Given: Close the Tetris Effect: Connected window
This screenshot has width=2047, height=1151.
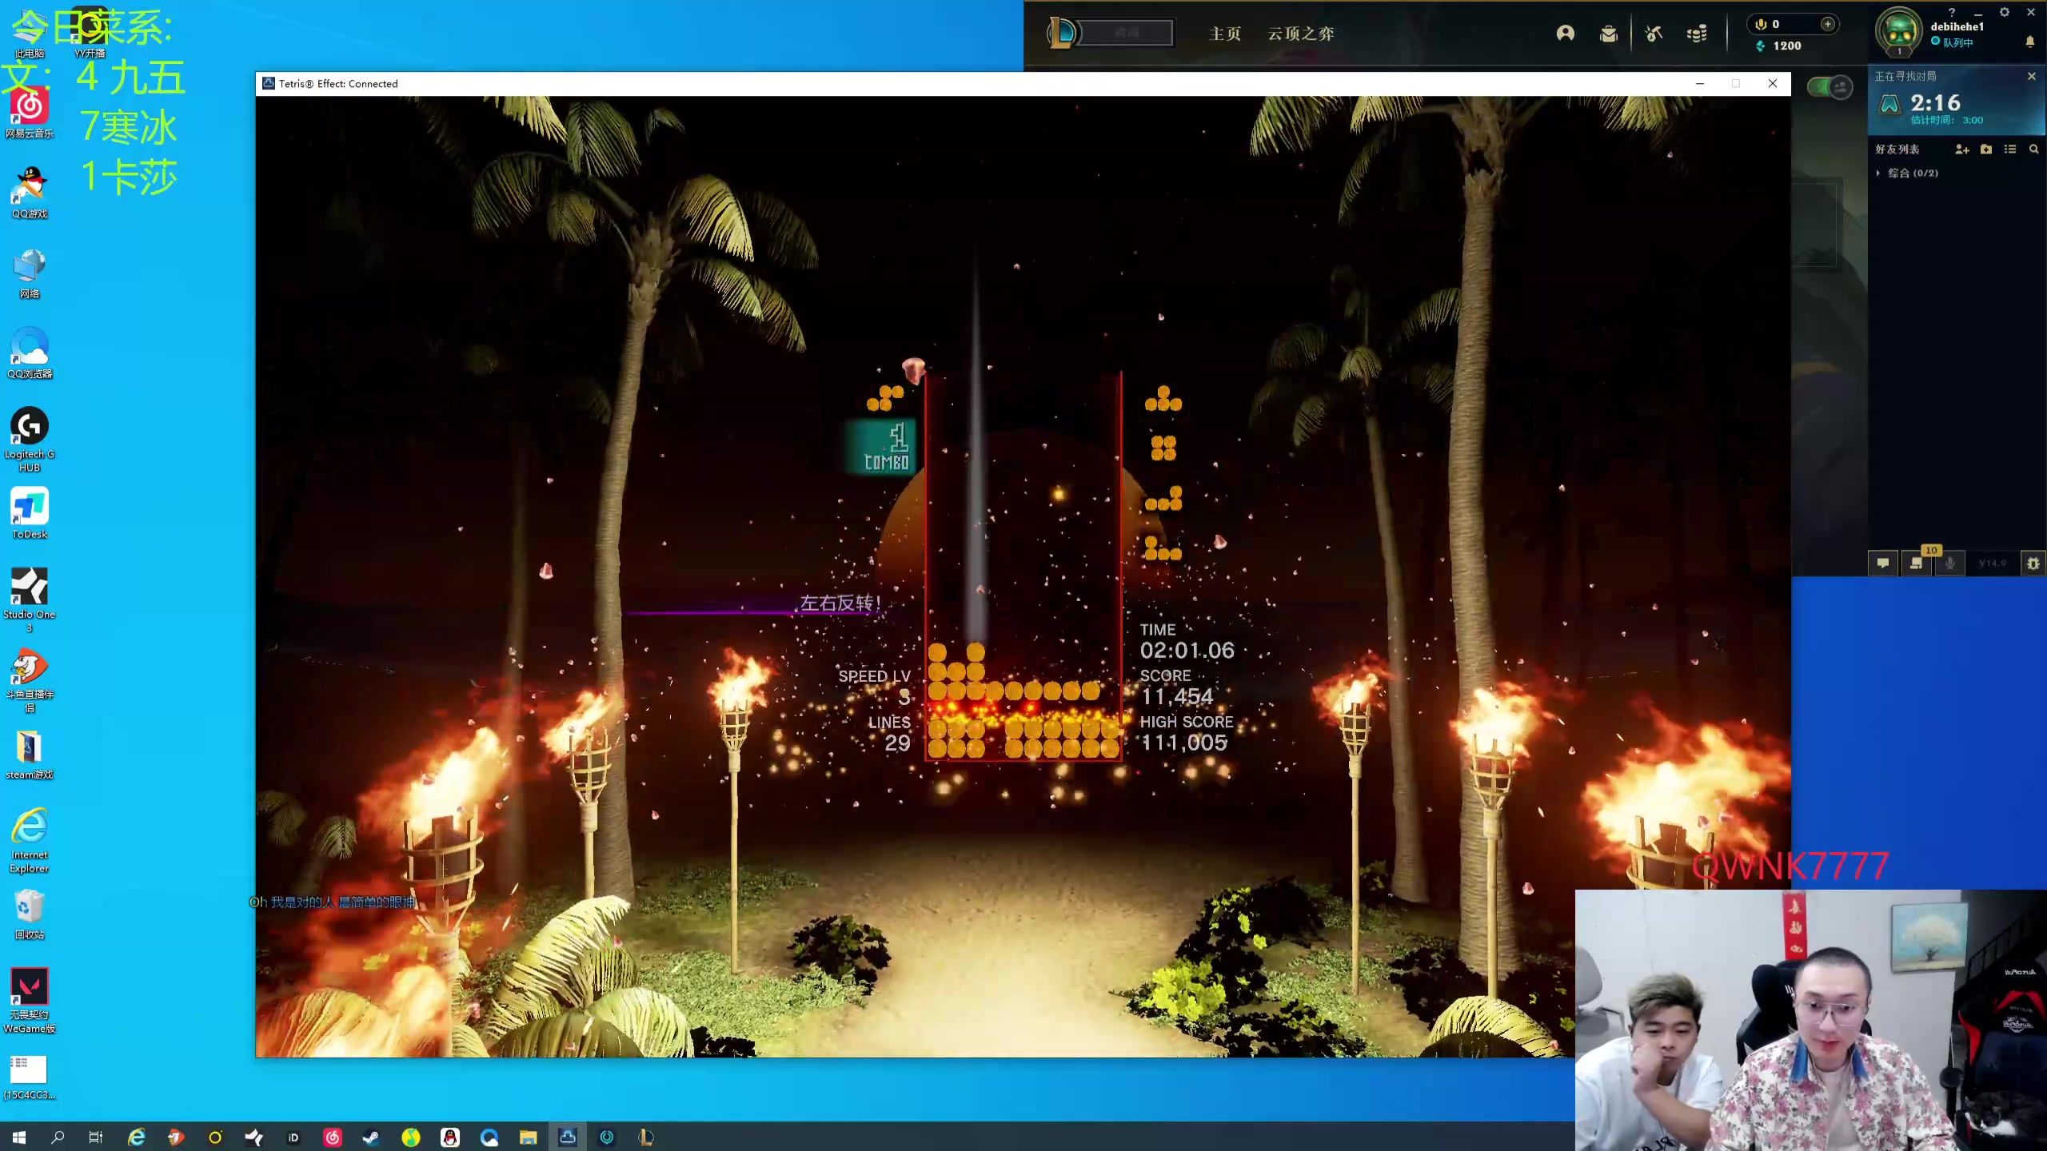Looking at the screenshot, I should tap(1773, 84).
